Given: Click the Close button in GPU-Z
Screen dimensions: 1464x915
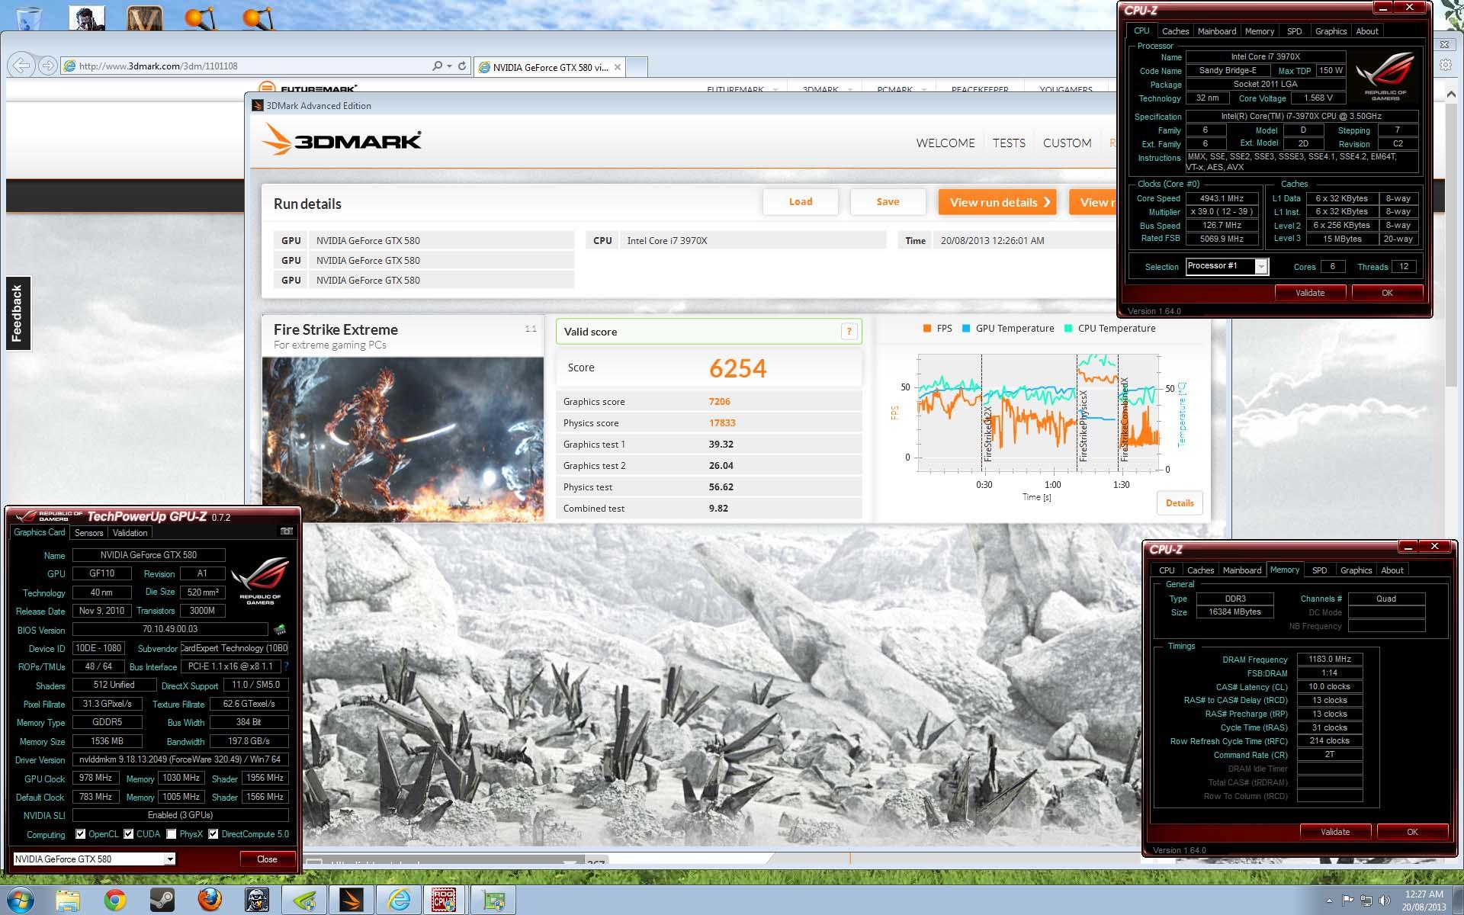Looking at the screenshot, I should 267,859.
